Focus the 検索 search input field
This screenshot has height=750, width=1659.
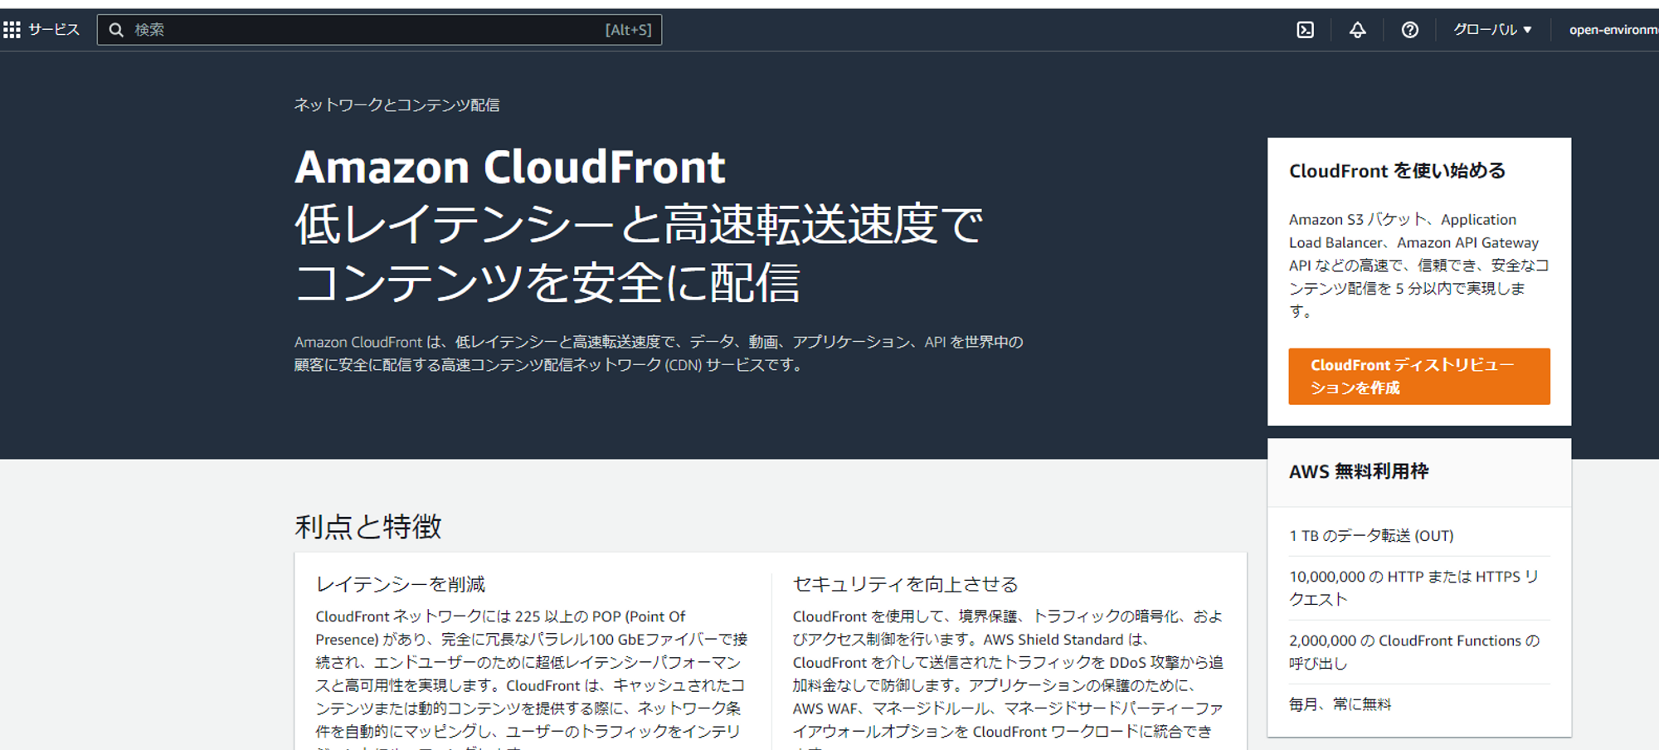[x=379, y=30]
